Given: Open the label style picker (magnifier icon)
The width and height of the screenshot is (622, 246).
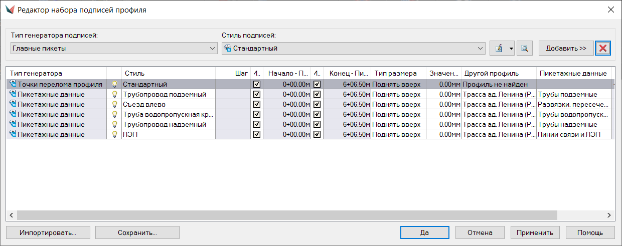Looking at the screenshot, I should (524, 49).
